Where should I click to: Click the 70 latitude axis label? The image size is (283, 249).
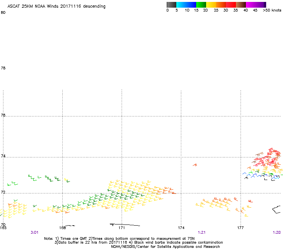(3, 225)
